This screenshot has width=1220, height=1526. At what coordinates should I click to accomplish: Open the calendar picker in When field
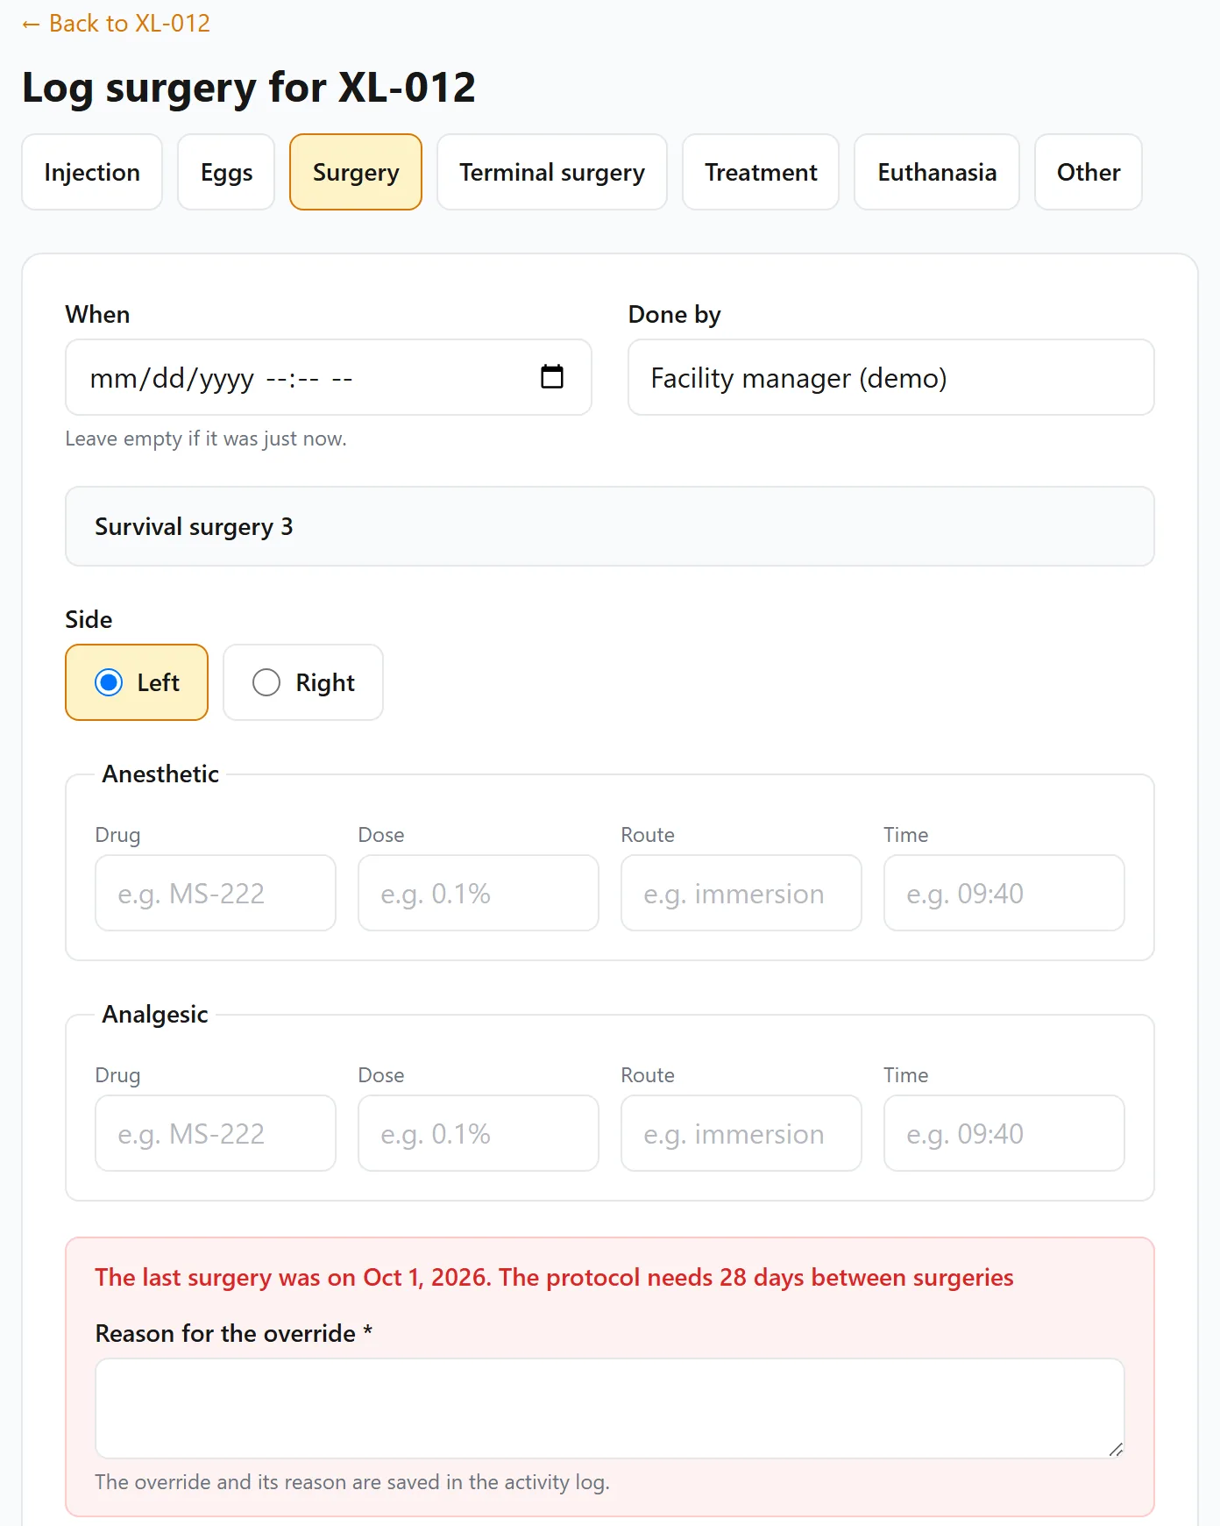pos(552,377)
